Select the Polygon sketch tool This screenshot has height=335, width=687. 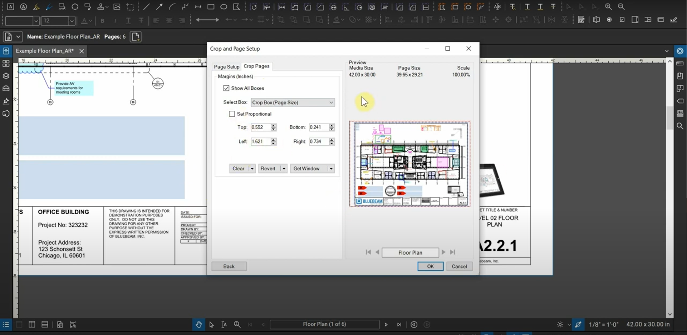[x=236, y=6]
